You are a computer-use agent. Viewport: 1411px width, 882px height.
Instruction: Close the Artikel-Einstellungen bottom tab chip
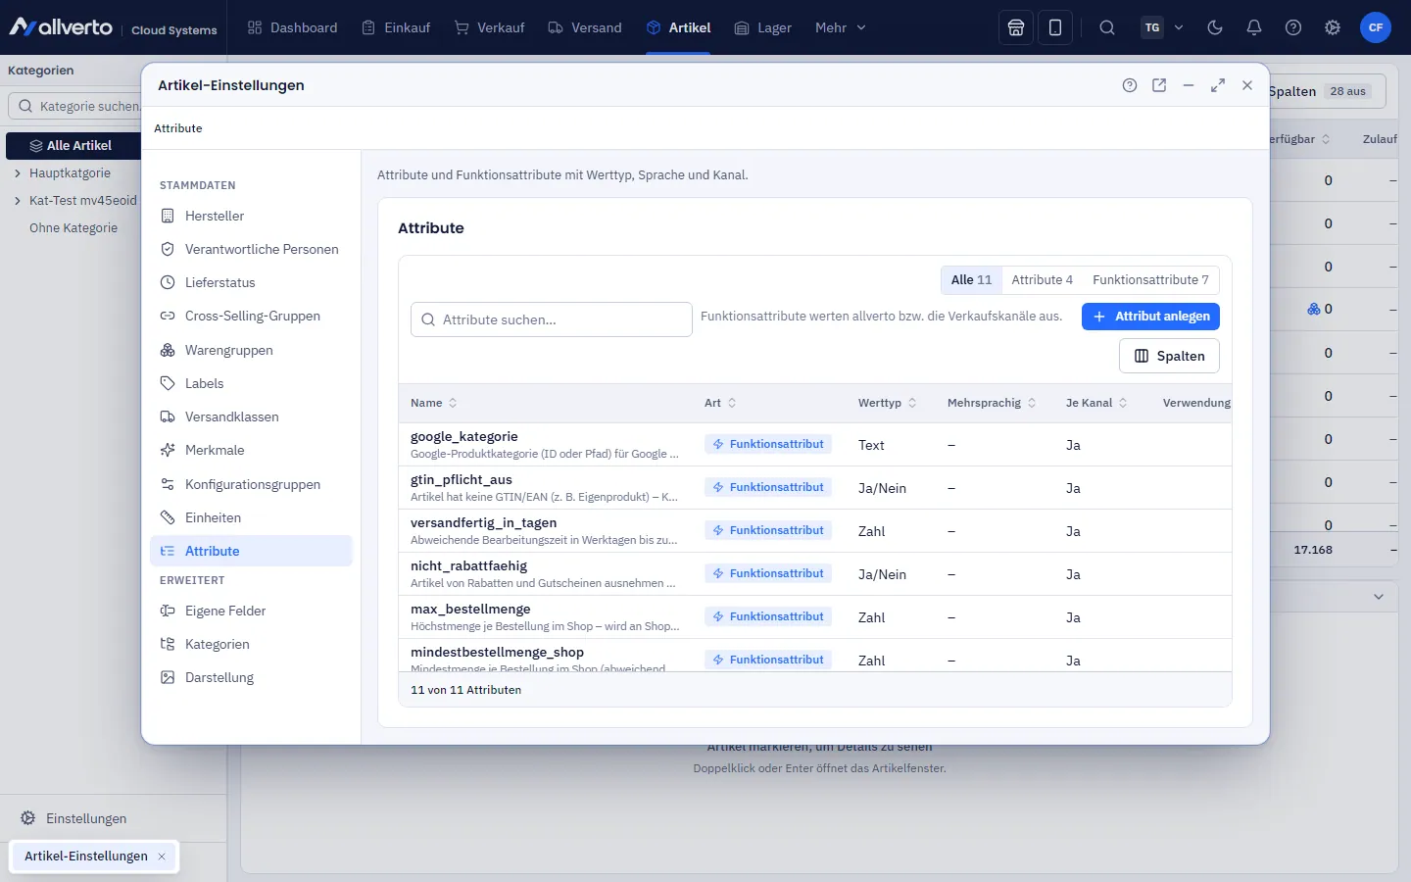[162, 857]
